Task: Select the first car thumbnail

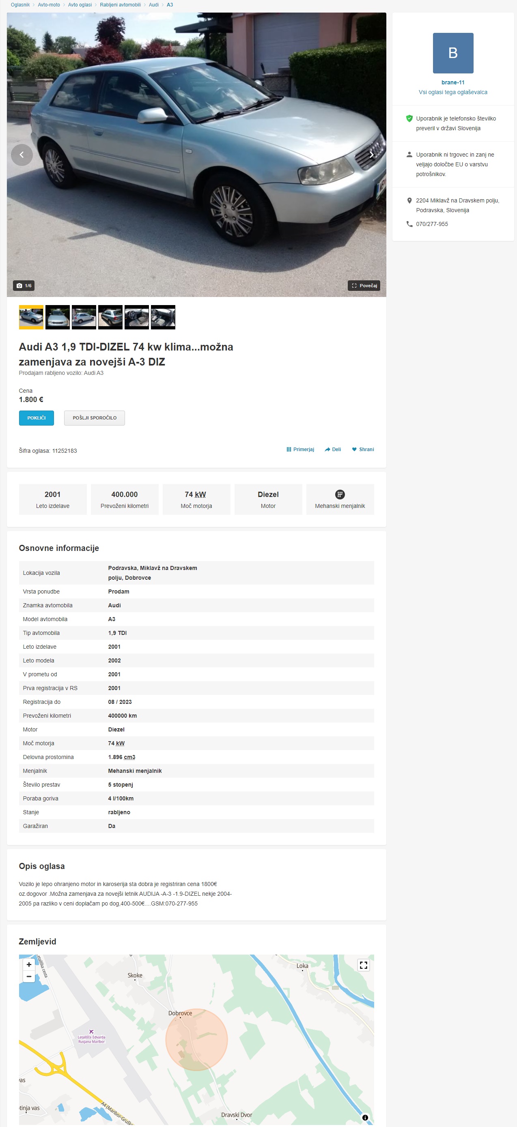Action: click(31, 317)
